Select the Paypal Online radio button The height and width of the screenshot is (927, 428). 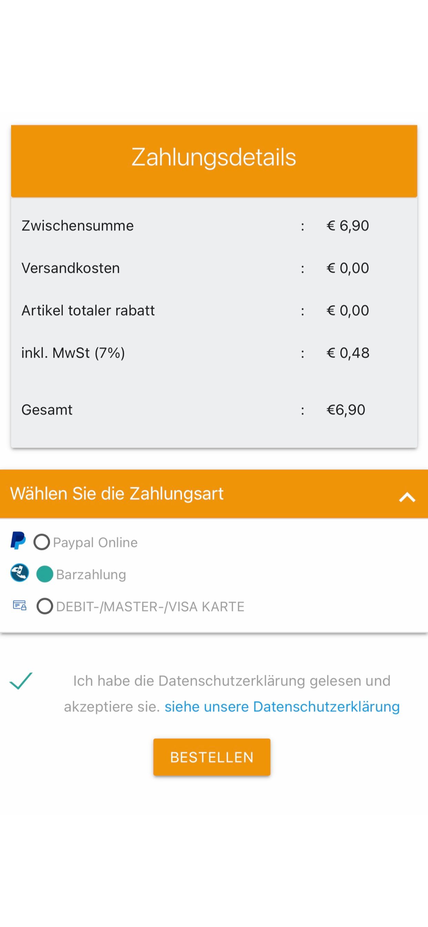click(42, 542)
